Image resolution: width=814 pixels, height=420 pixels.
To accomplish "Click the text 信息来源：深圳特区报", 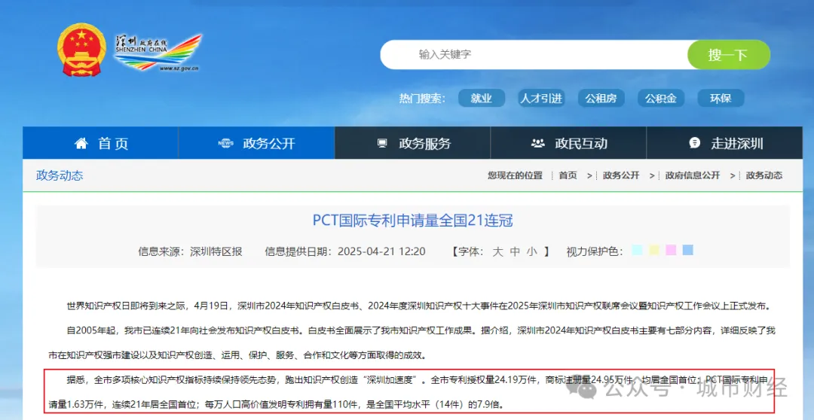I will 190,252.
